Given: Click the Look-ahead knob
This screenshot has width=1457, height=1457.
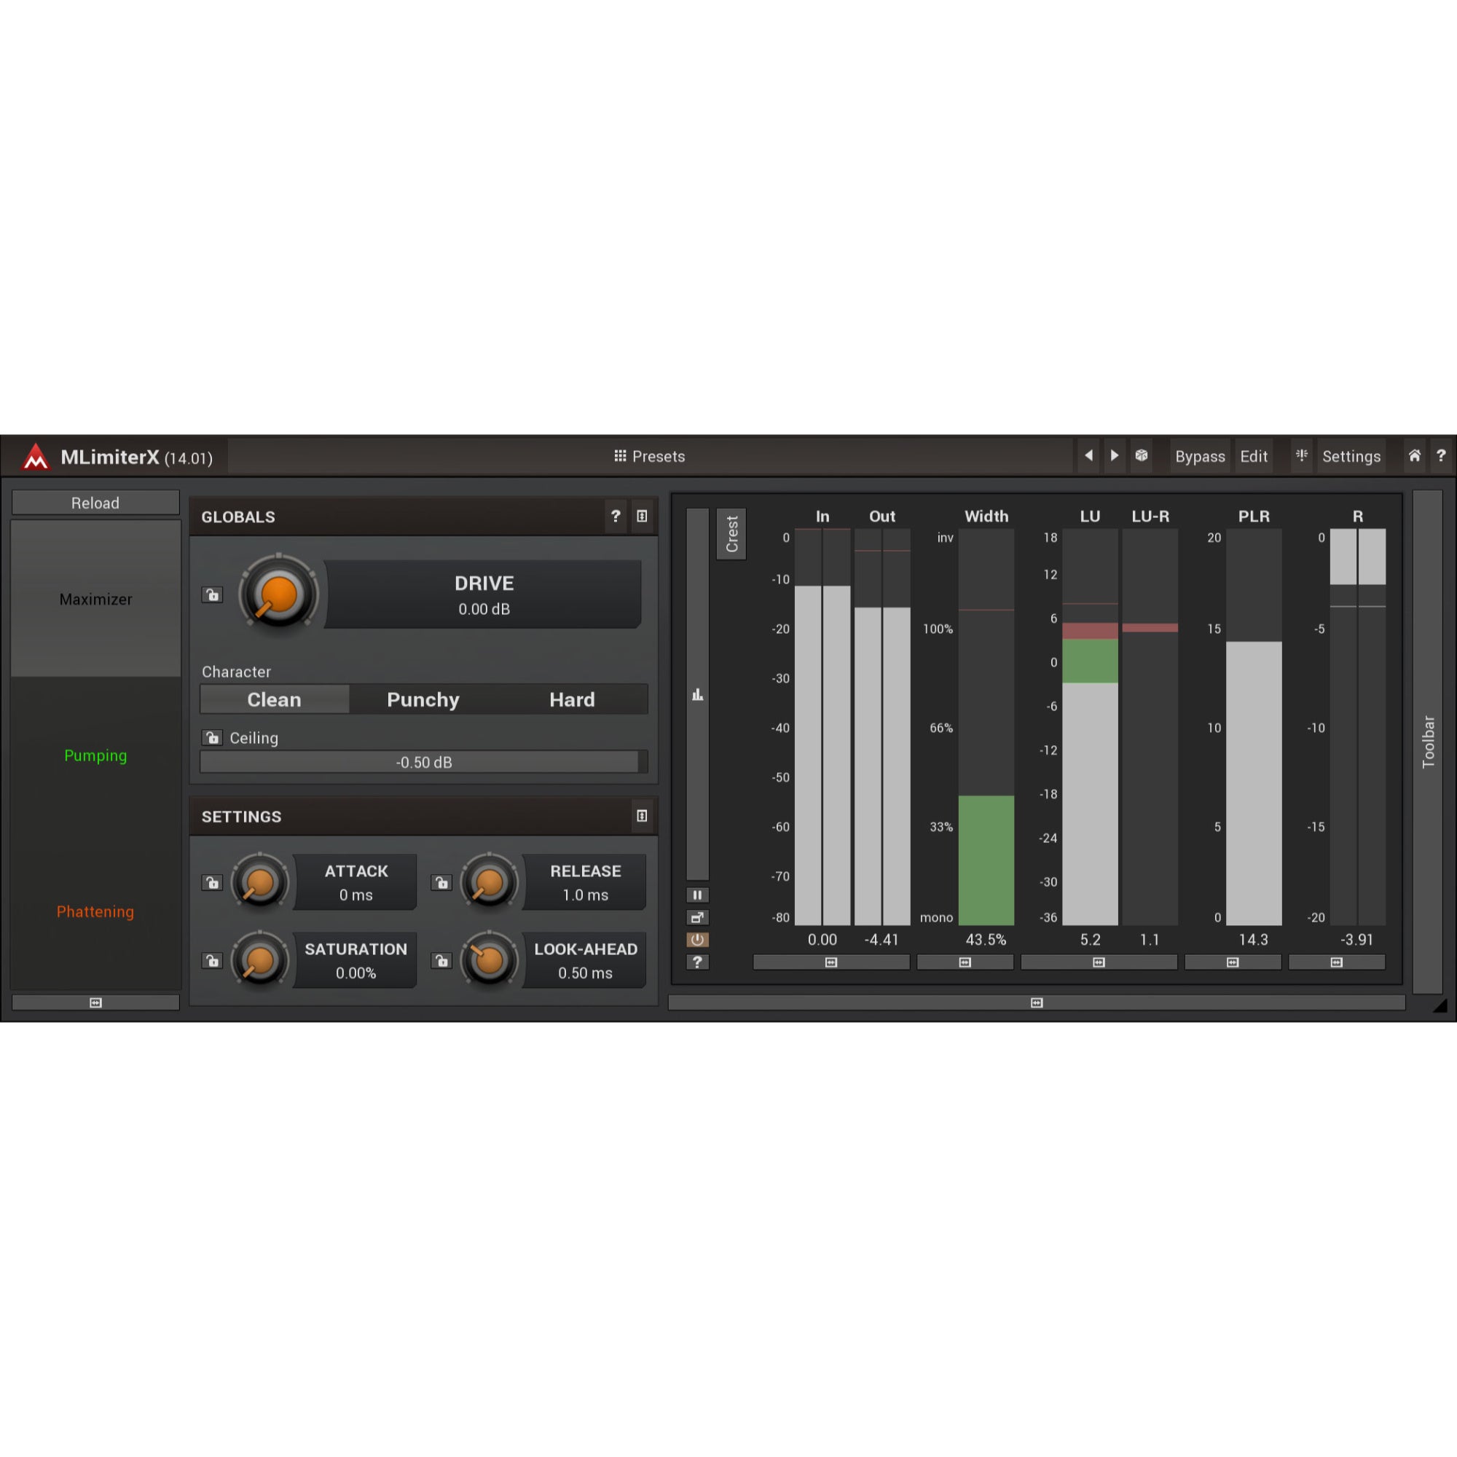Looking at the screenshot, I should pyautogui.click(x=490, y=960).
